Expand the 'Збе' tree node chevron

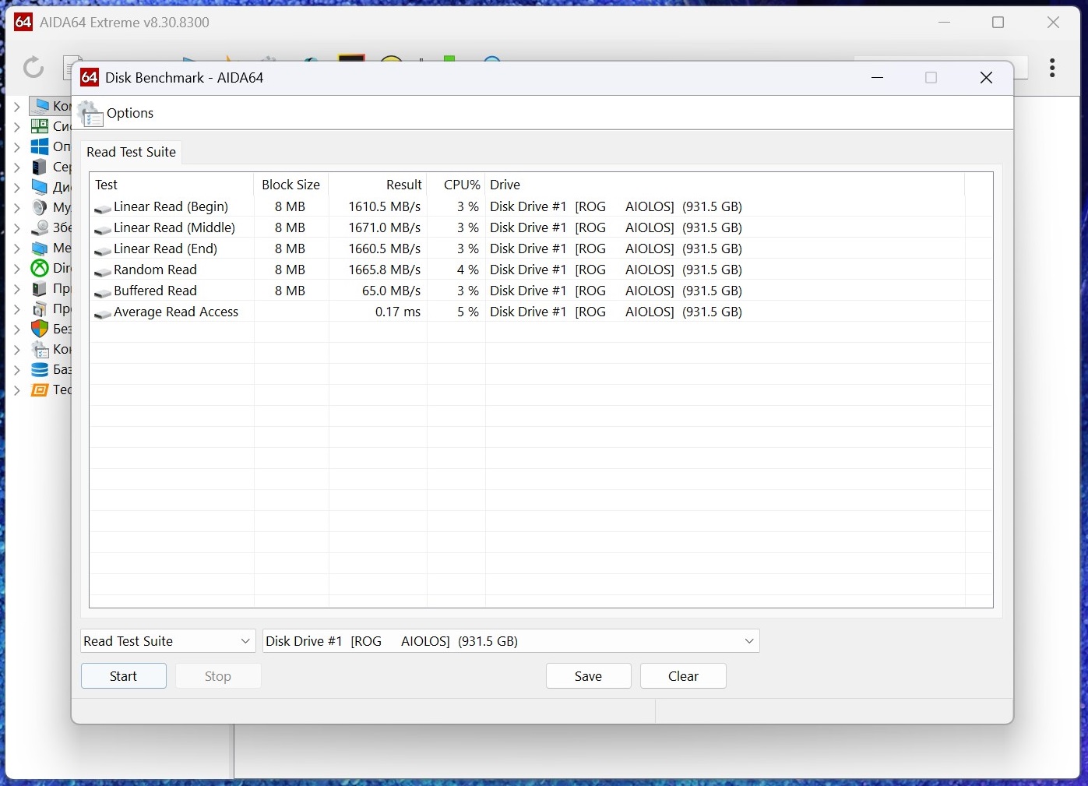pos(17,227)
